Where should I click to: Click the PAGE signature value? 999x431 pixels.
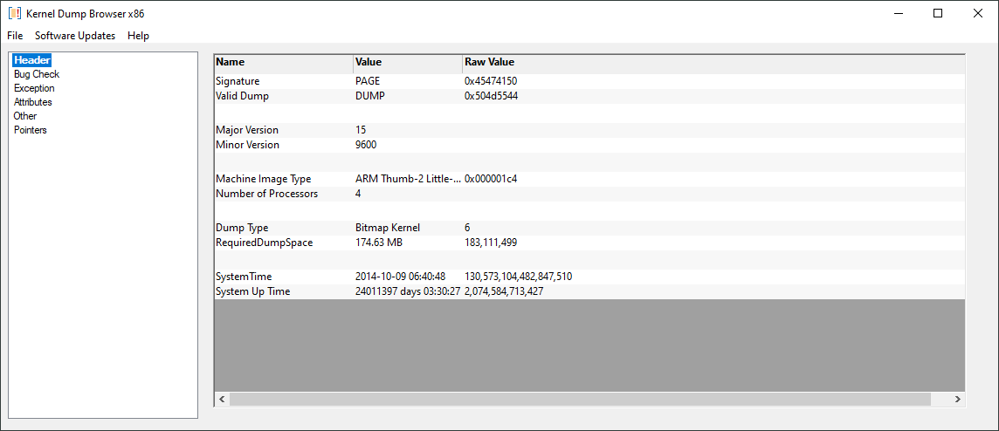coord(368,81)
